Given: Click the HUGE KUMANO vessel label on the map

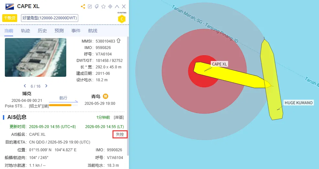Looking at the screenshot, I should pos(298,103).
